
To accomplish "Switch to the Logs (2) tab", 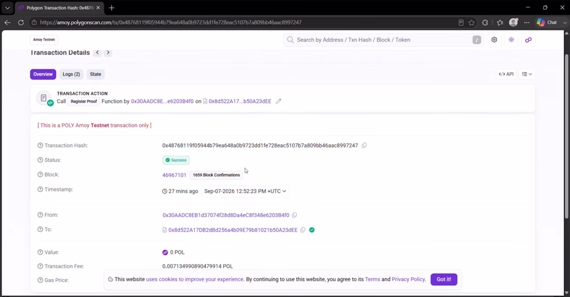I will [72, 74].
